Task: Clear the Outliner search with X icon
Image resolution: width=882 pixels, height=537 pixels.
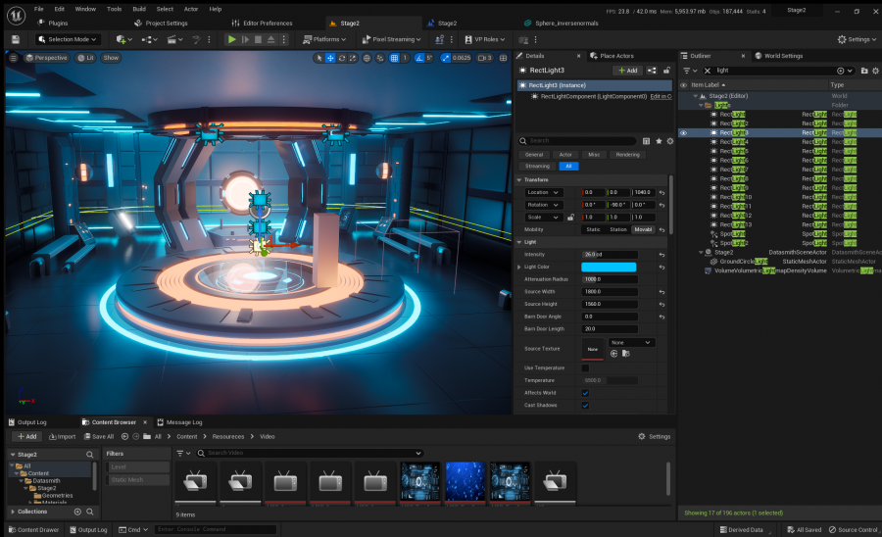Action: pyautogui.click(x=707, y=71)
